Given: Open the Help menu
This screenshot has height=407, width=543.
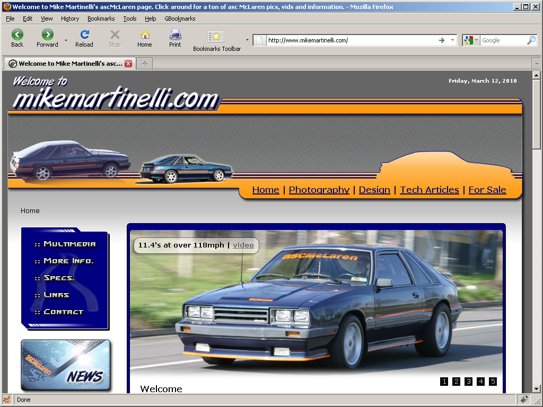Looking at the screenshot, I should coord(150,19).
